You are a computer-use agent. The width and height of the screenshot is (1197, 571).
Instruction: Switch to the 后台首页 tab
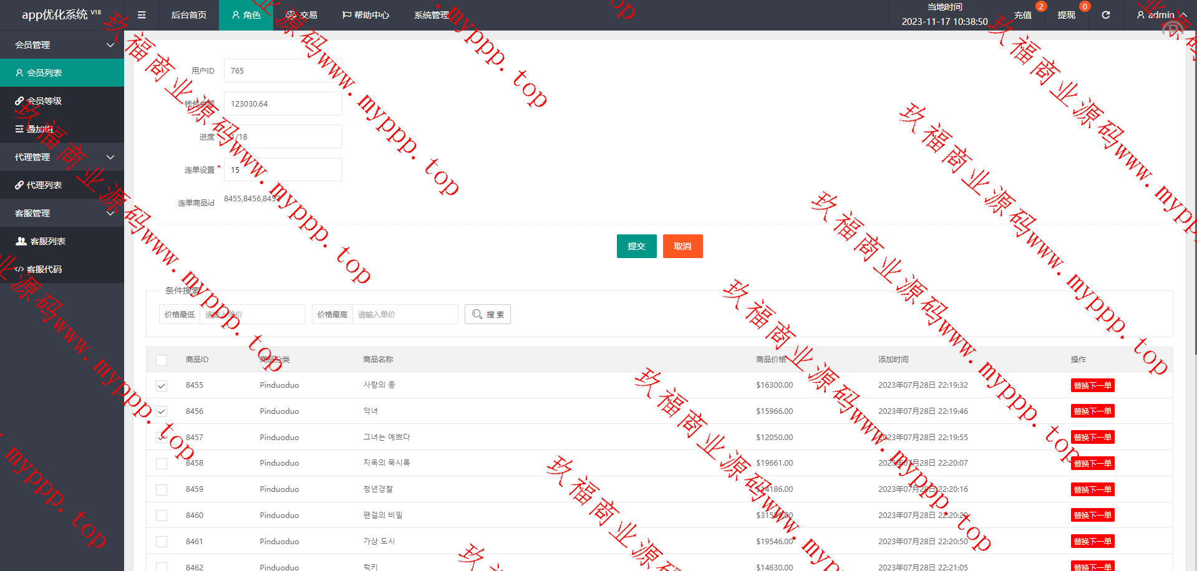coord(188,15)
